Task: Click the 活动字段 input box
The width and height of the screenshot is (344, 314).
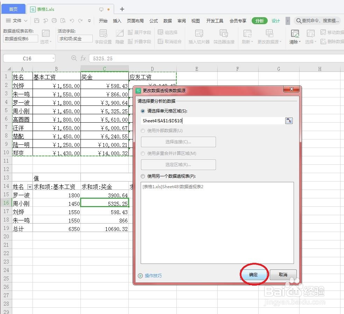Action: 75,39
